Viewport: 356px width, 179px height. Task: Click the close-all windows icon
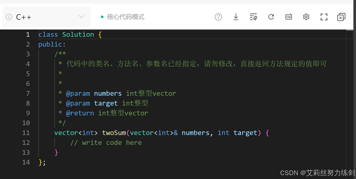pyautogui.click(x=341, y=17)
